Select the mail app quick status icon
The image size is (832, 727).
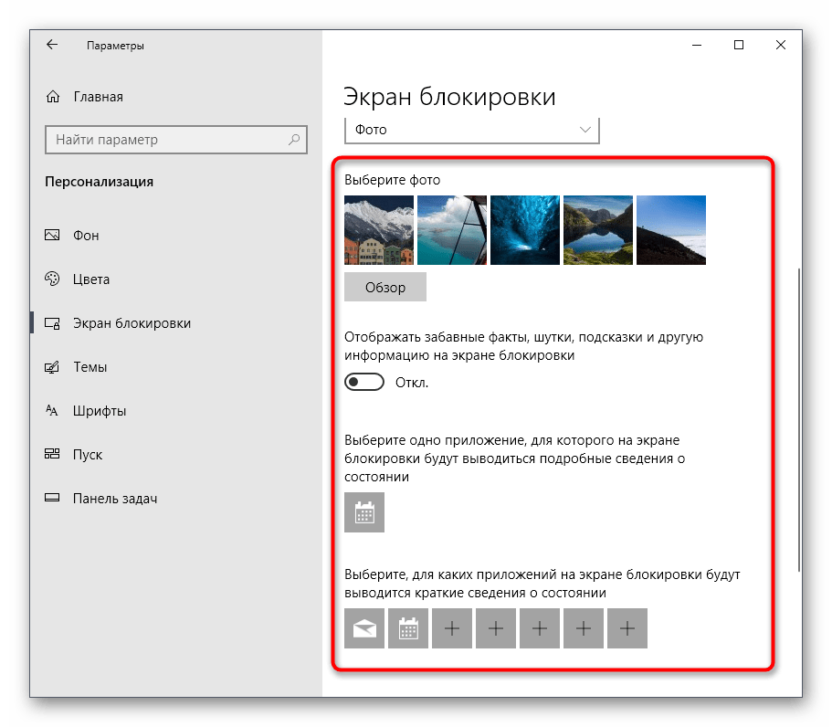[x=364, y=628]
